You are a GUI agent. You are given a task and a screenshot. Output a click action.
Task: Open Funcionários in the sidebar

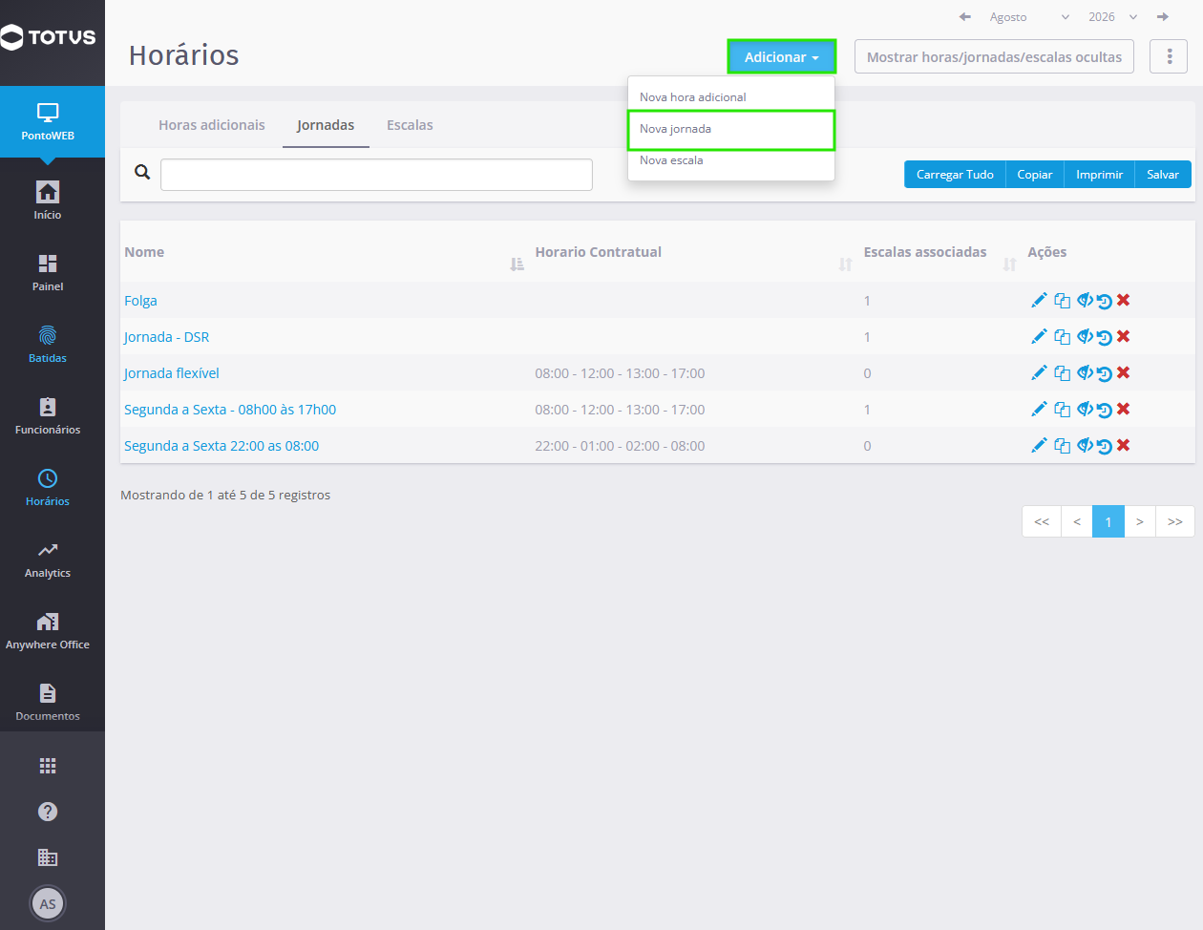(x=48, y=415)
